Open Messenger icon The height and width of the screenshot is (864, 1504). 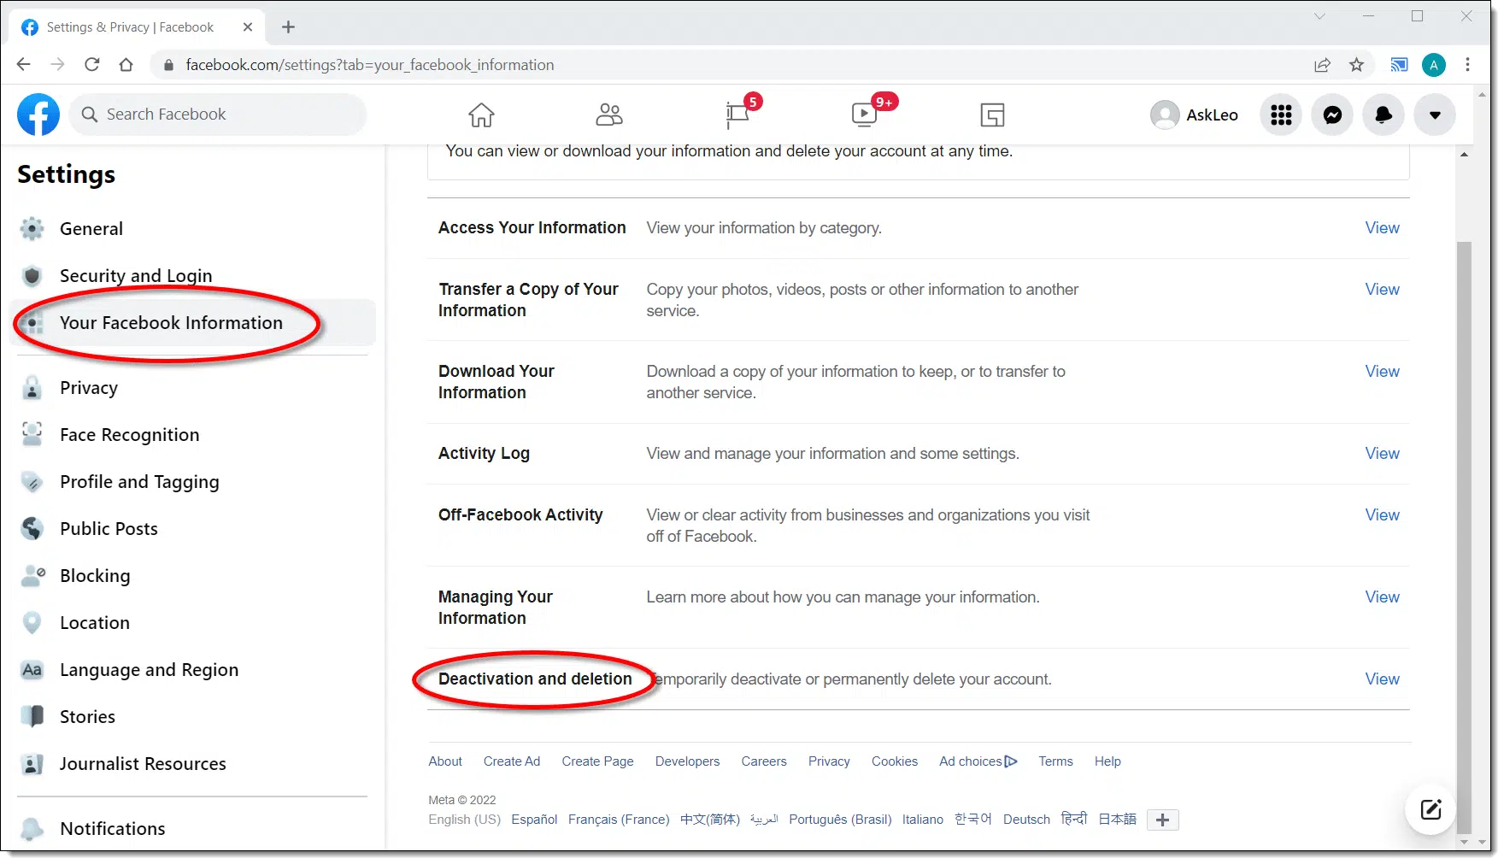tap(1332, 115)
